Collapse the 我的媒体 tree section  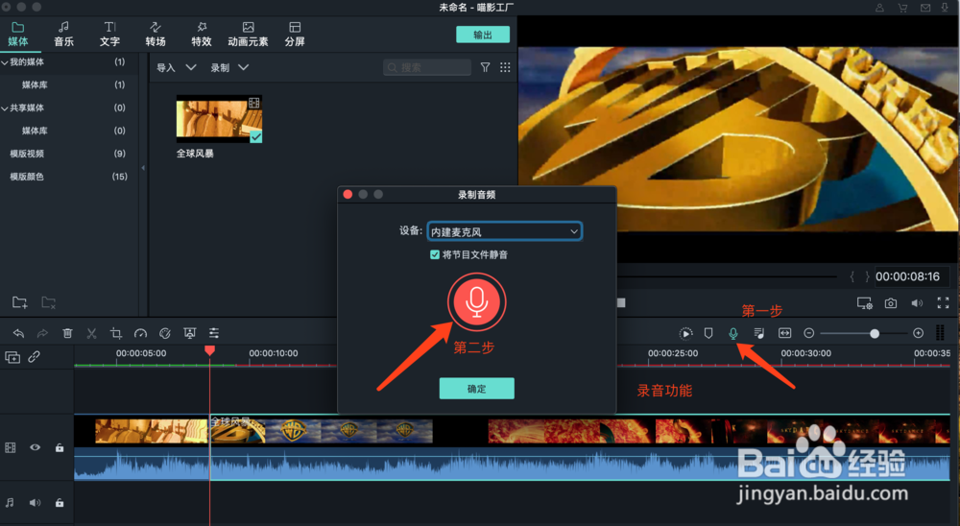pyautogui.click(x=4, y=62)
